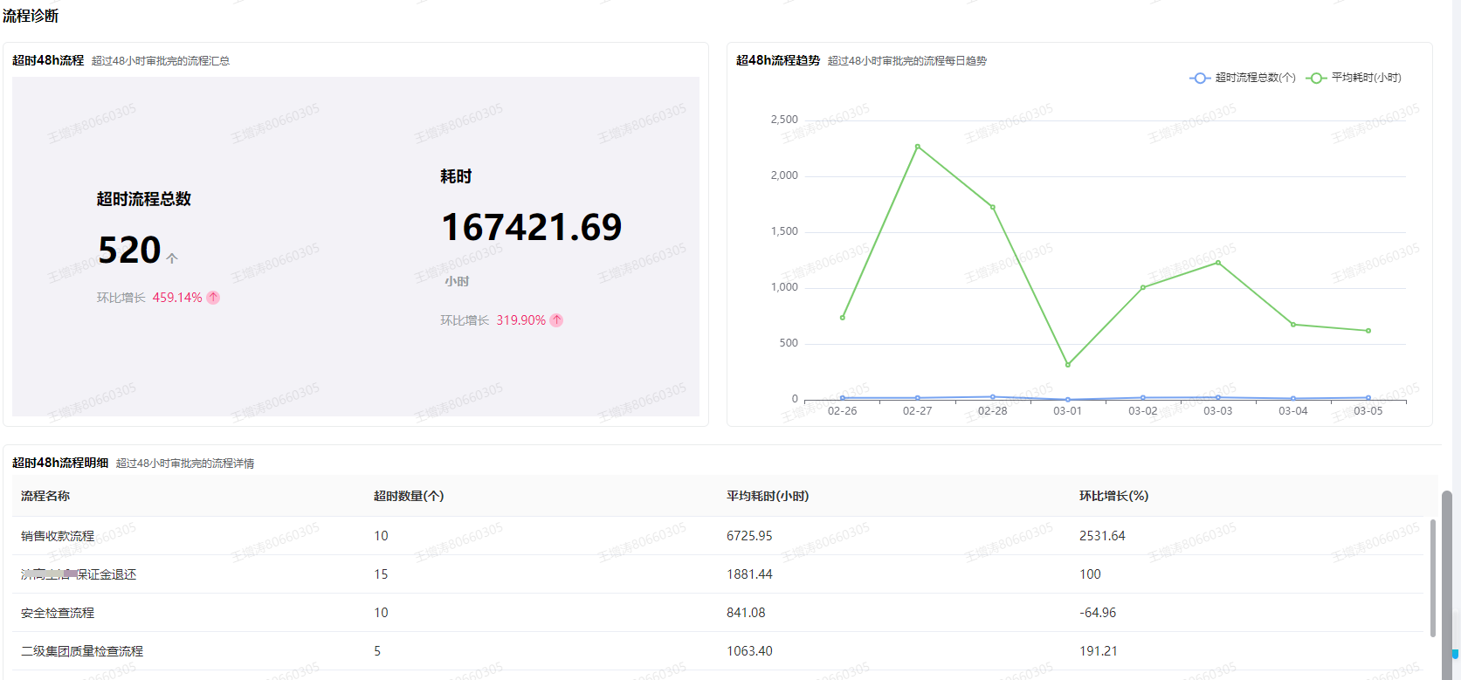The height and width of the screenshot is (680, 1461).
Task: Select the green peak point at 02-27
Action: [917, 147]
